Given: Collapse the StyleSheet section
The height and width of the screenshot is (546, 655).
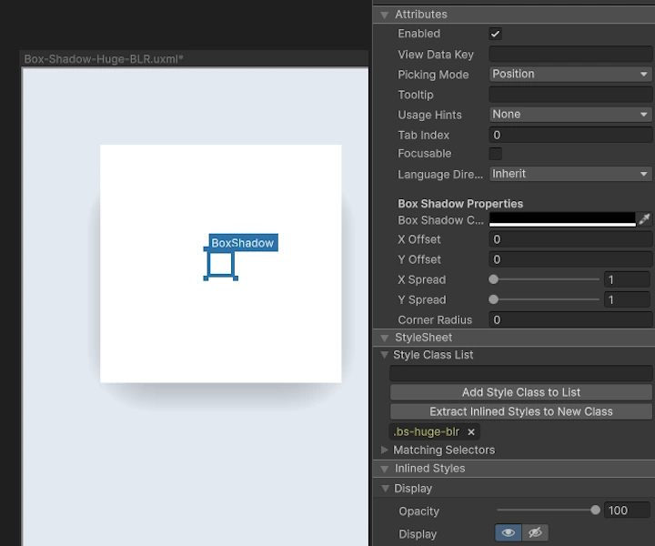Looking at the screenshot, I should tap(385, 338).
